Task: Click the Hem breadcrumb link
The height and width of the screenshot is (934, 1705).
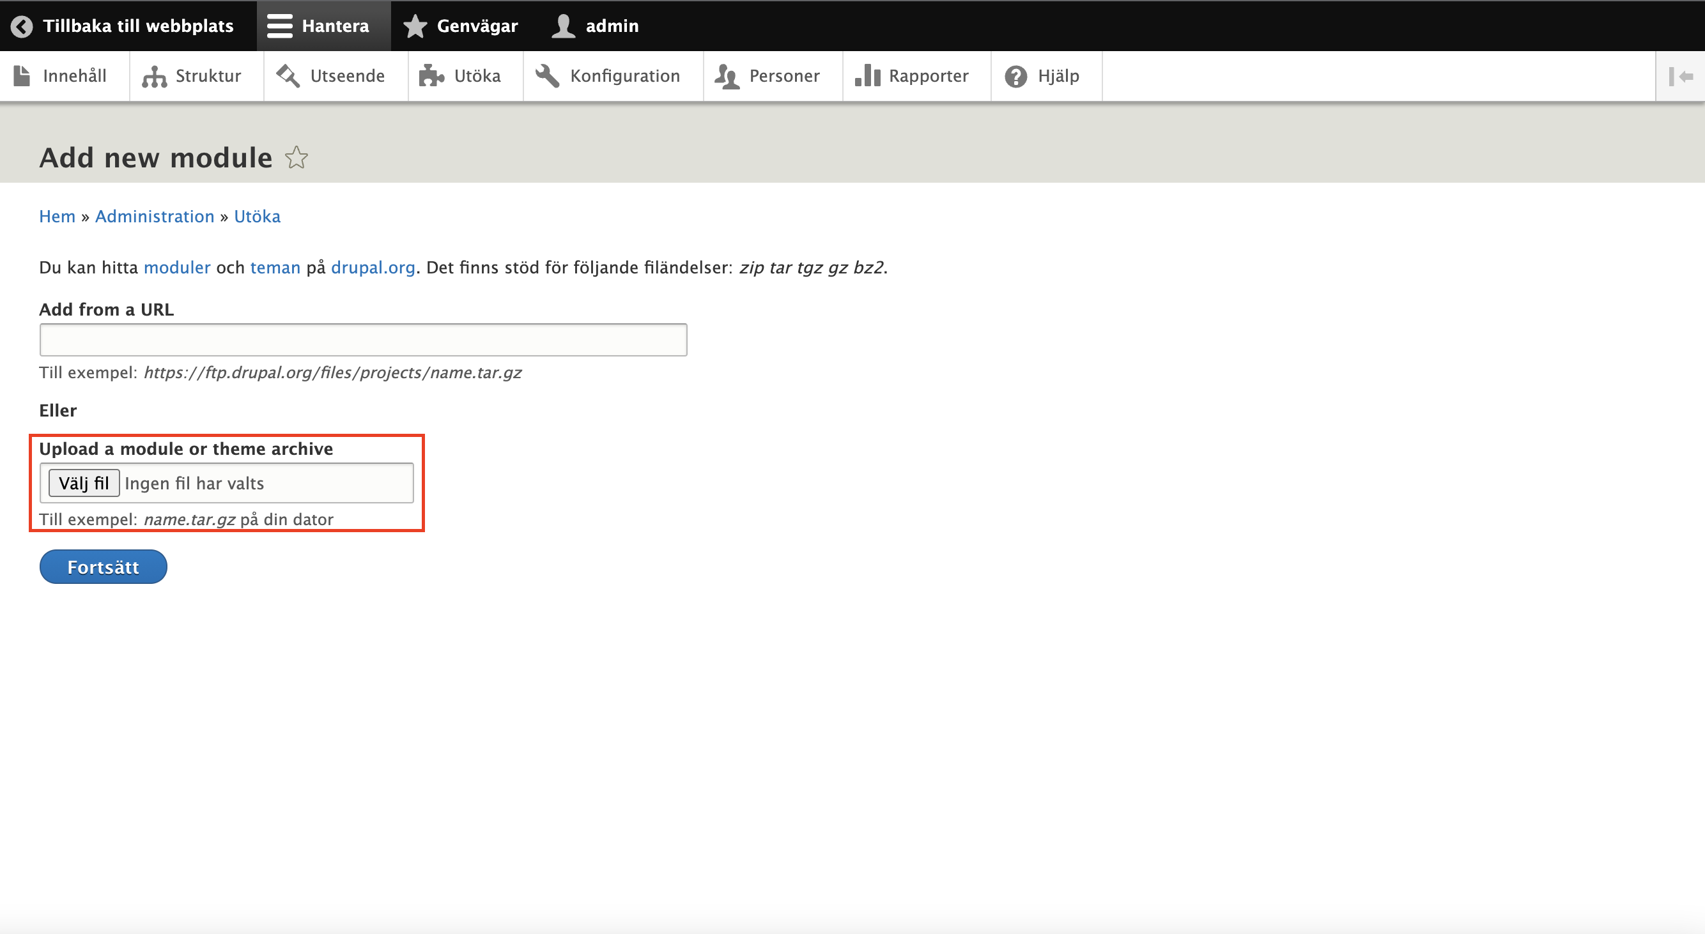Action: [57, 217]
